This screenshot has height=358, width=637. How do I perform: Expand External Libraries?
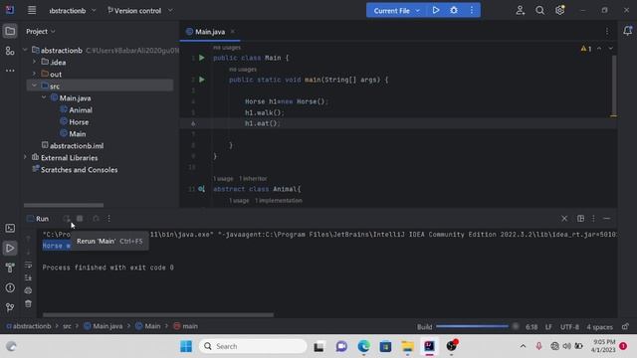(x=25, y=157)
